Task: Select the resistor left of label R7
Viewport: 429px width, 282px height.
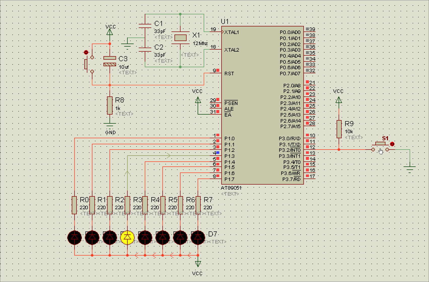Action: pyautogui.click(x=198, y=205)
